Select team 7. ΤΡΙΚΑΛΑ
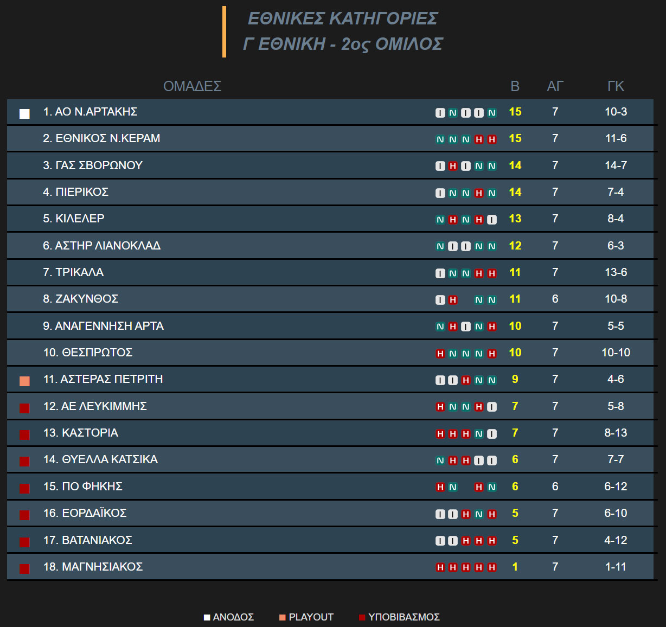 tap(73, 272)
